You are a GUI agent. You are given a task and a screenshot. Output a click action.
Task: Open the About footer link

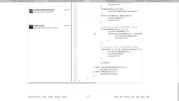(143, 97)
